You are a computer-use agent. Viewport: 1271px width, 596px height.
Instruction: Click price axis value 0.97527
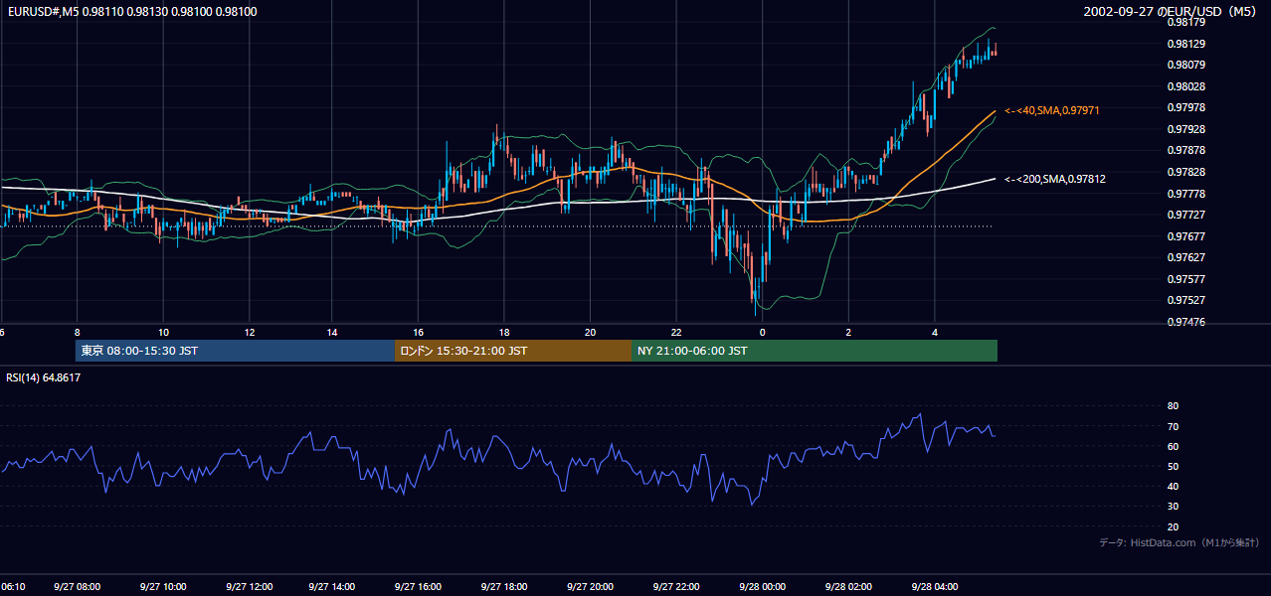pos(1186,300)
